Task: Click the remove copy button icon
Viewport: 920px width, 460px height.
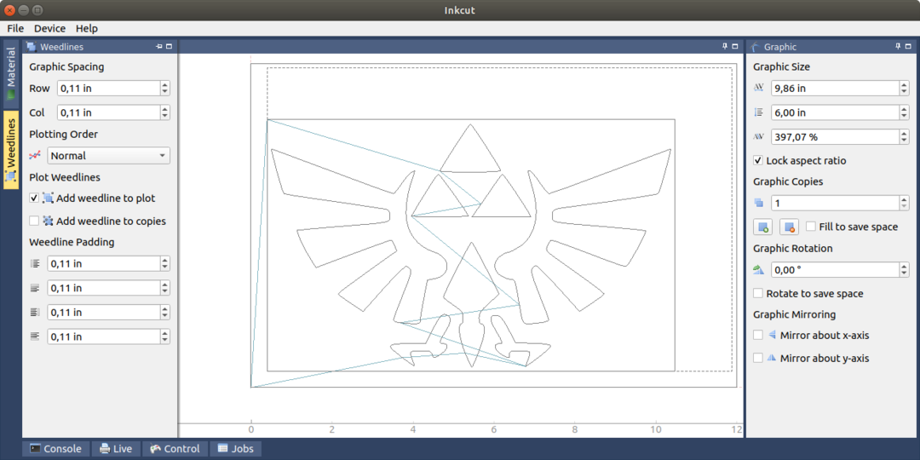Action: pyautogui.click(x=789, y=227)
